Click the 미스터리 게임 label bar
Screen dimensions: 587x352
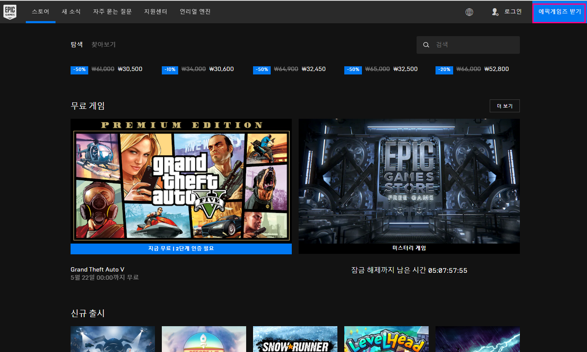(409, 248)
